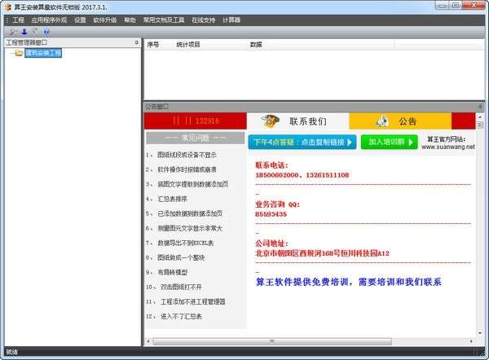Screen dimensions: 489x360
Task: Open FAQ 4 汇总表排序
Action: click(x=167, y=199)
